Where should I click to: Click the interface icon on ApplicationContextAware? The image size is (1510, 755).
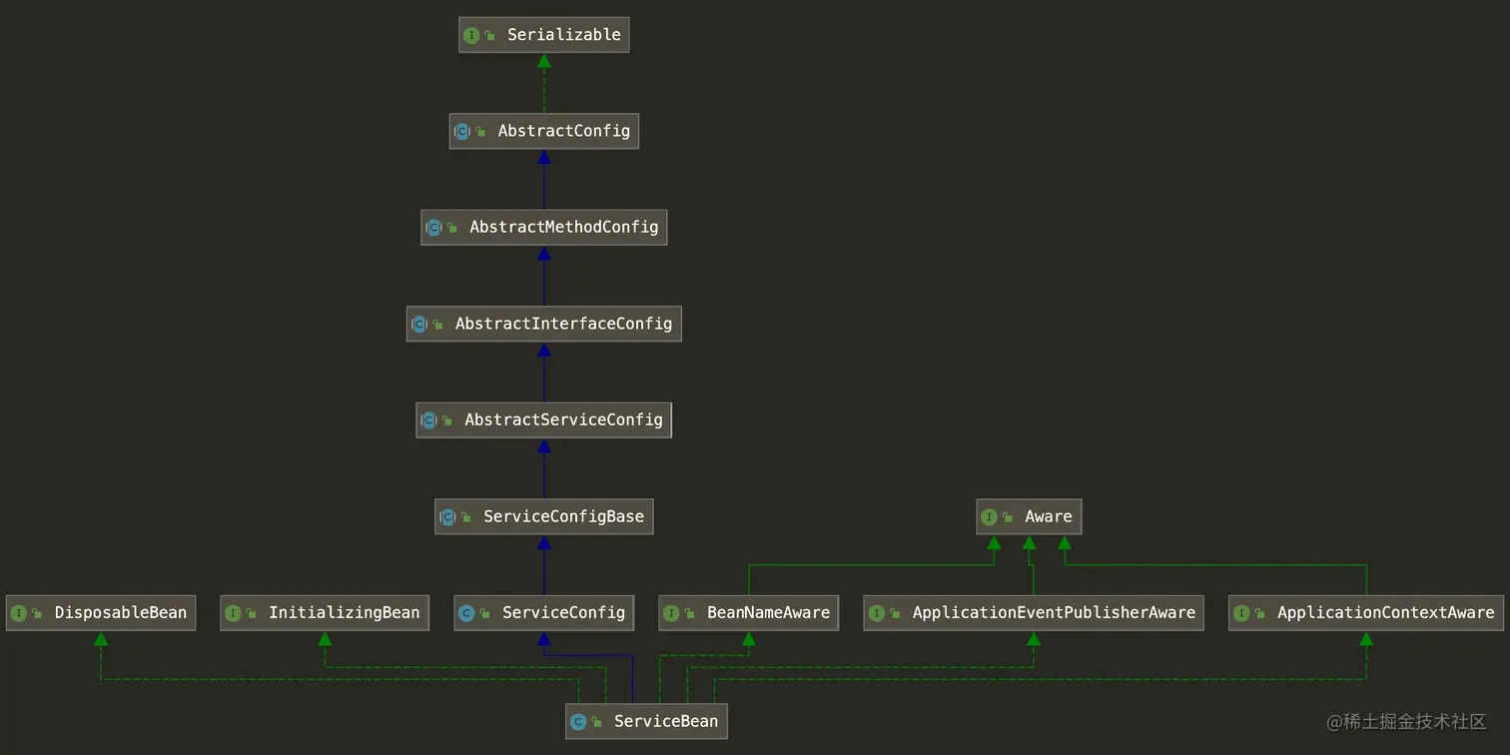(x=1242, y=612)
